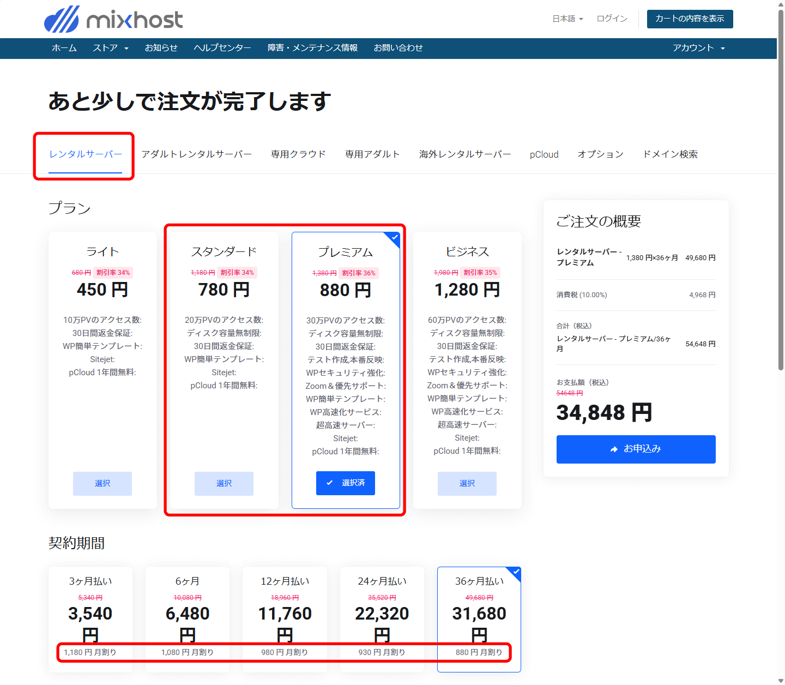The height and width of the screenshot is (685, 785).
Task: Select the ライト plan
Action: tap(102, 483)
